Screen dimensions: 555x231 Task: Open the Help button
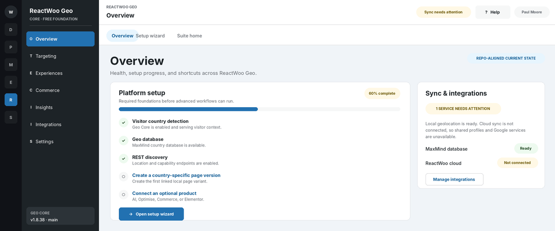(x=493, y=12)
